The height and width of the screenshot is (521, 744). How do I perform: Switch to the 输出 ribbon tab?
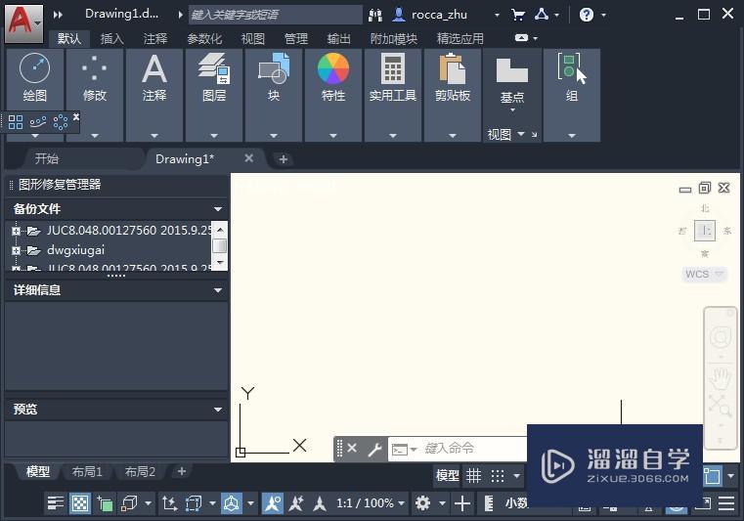tap(339, 38)
